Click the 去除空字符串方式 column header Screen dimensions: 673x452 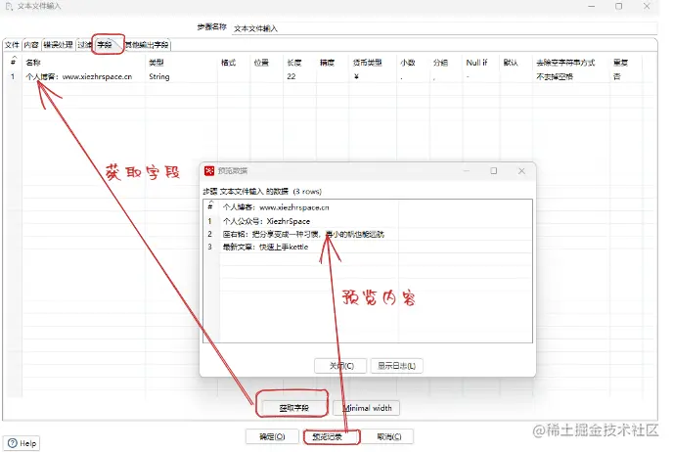tap(571, 63)
